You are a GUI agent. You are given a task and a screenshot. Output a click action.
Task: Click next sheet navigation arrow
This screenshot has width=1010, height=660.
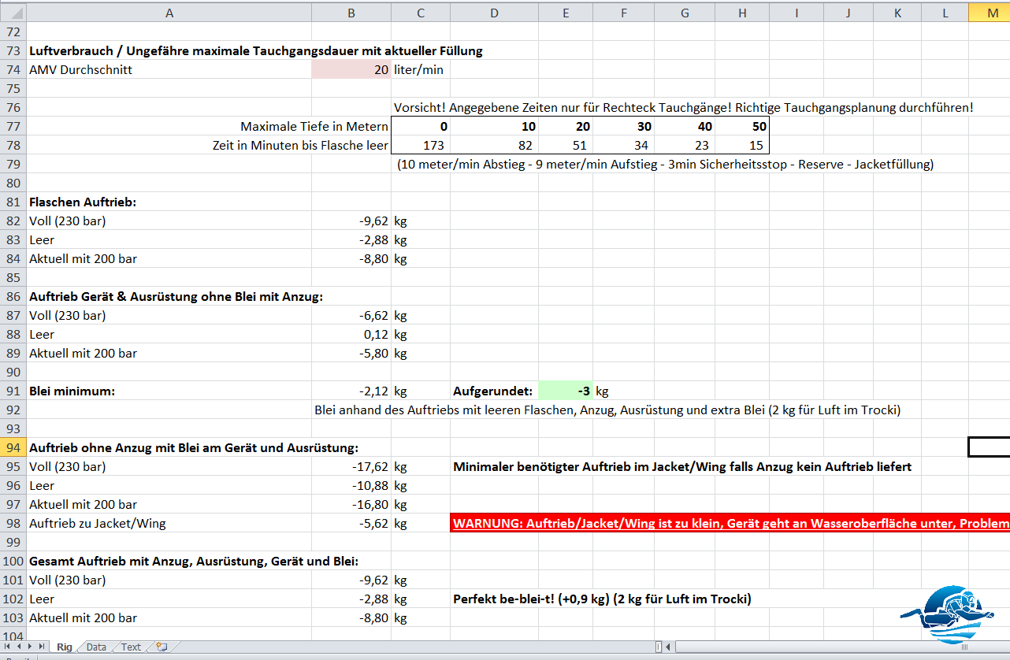coord(31,647)
